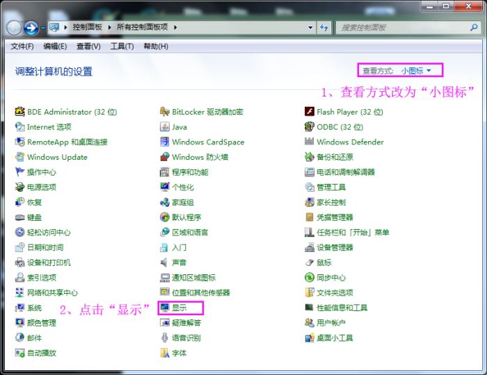
Task: Expand the 查看方式 小图标 dropdown
Action: tap(429, 71)
